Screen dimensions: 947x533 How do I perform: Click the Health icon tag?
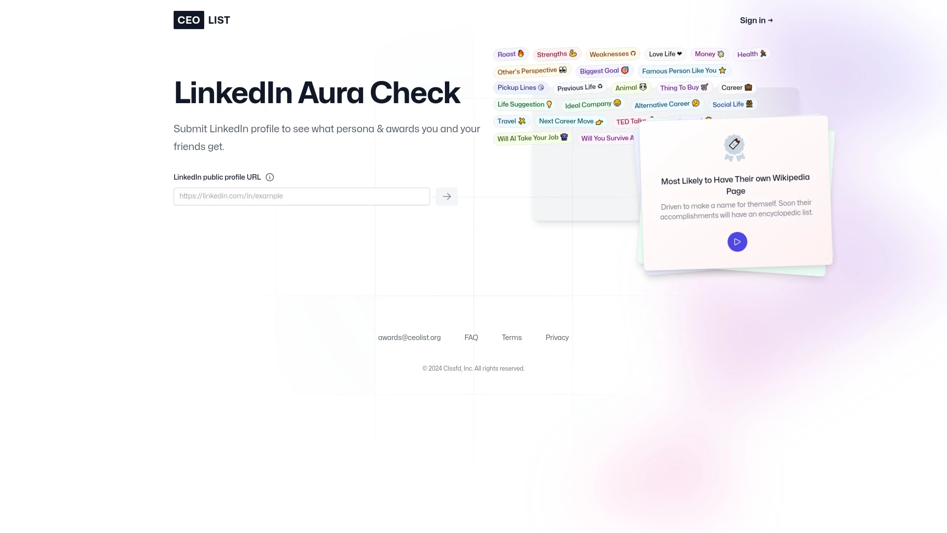[752, 54]
